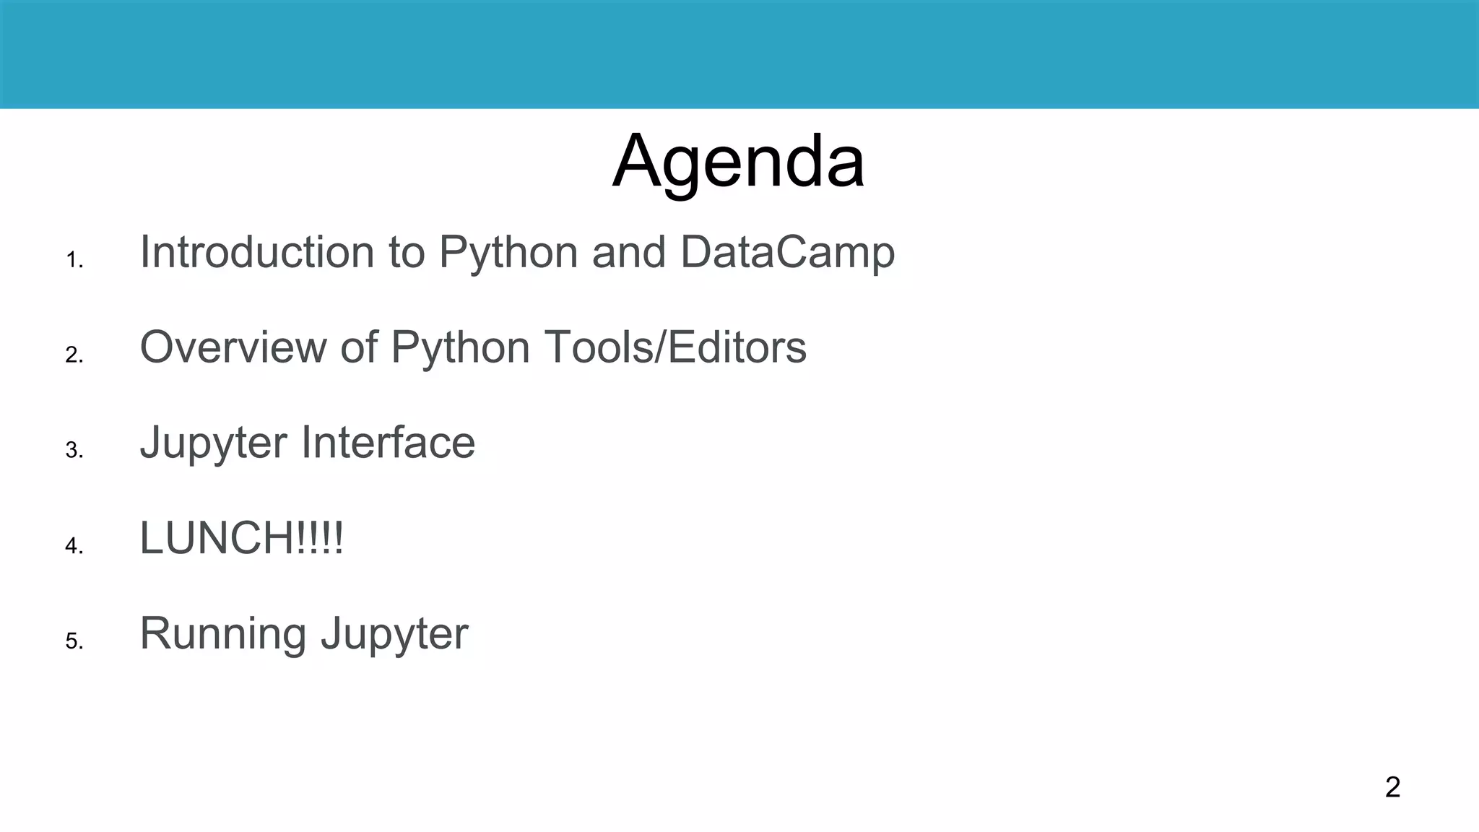The image size is (1479, 832).
Task: Click the word Interface in item three
Action: tap(388, 443)
